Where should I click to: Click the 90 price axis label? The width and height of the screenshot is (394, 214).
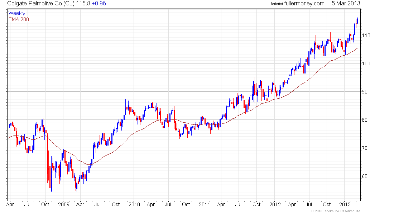click(365, 92)
